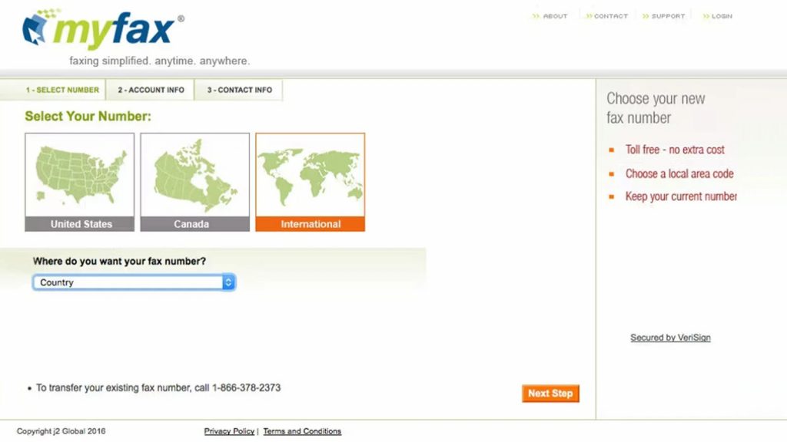Select the International world map icon

point(310,176)
